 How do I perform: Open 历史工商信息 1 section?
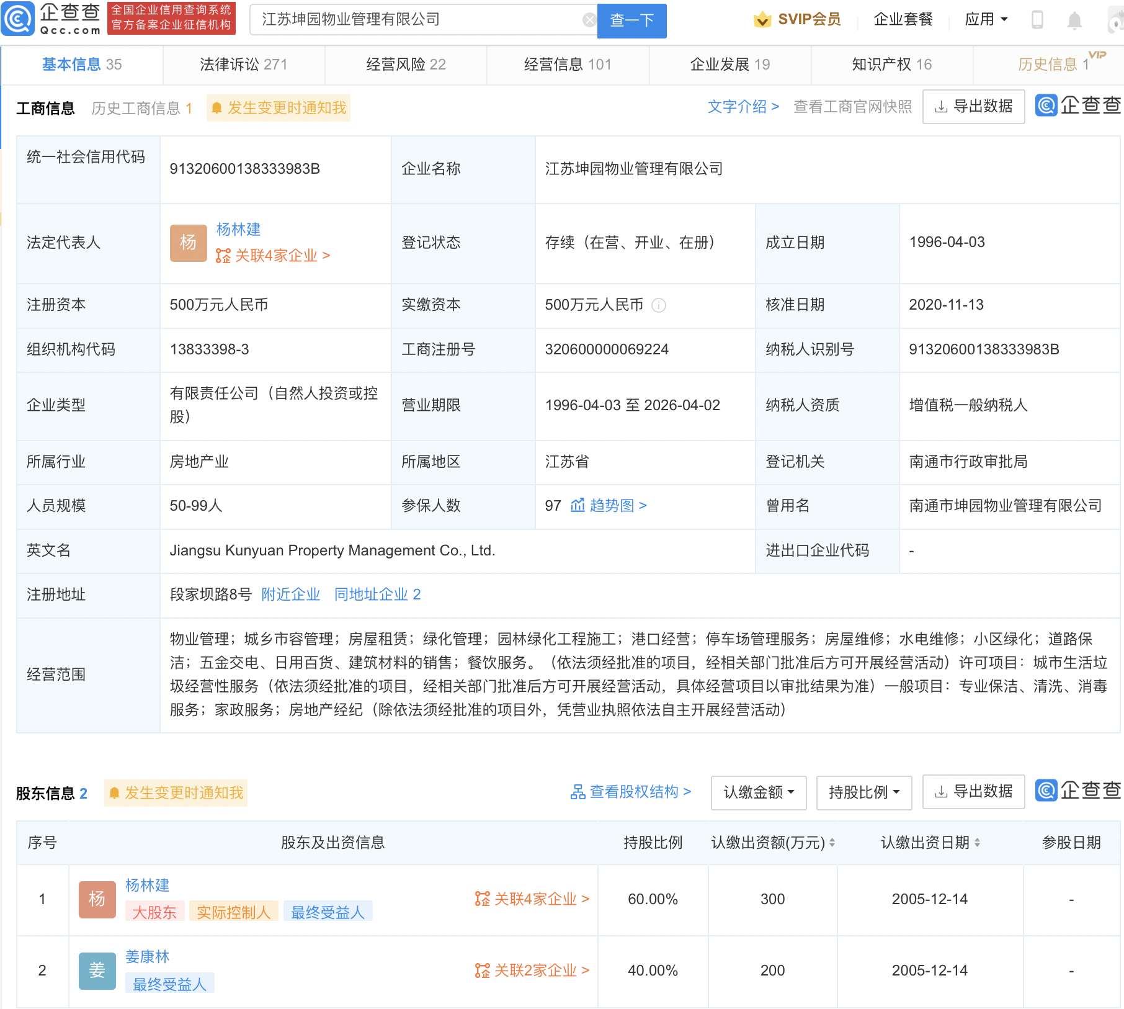pyautogui.click(x=142, y=109)
